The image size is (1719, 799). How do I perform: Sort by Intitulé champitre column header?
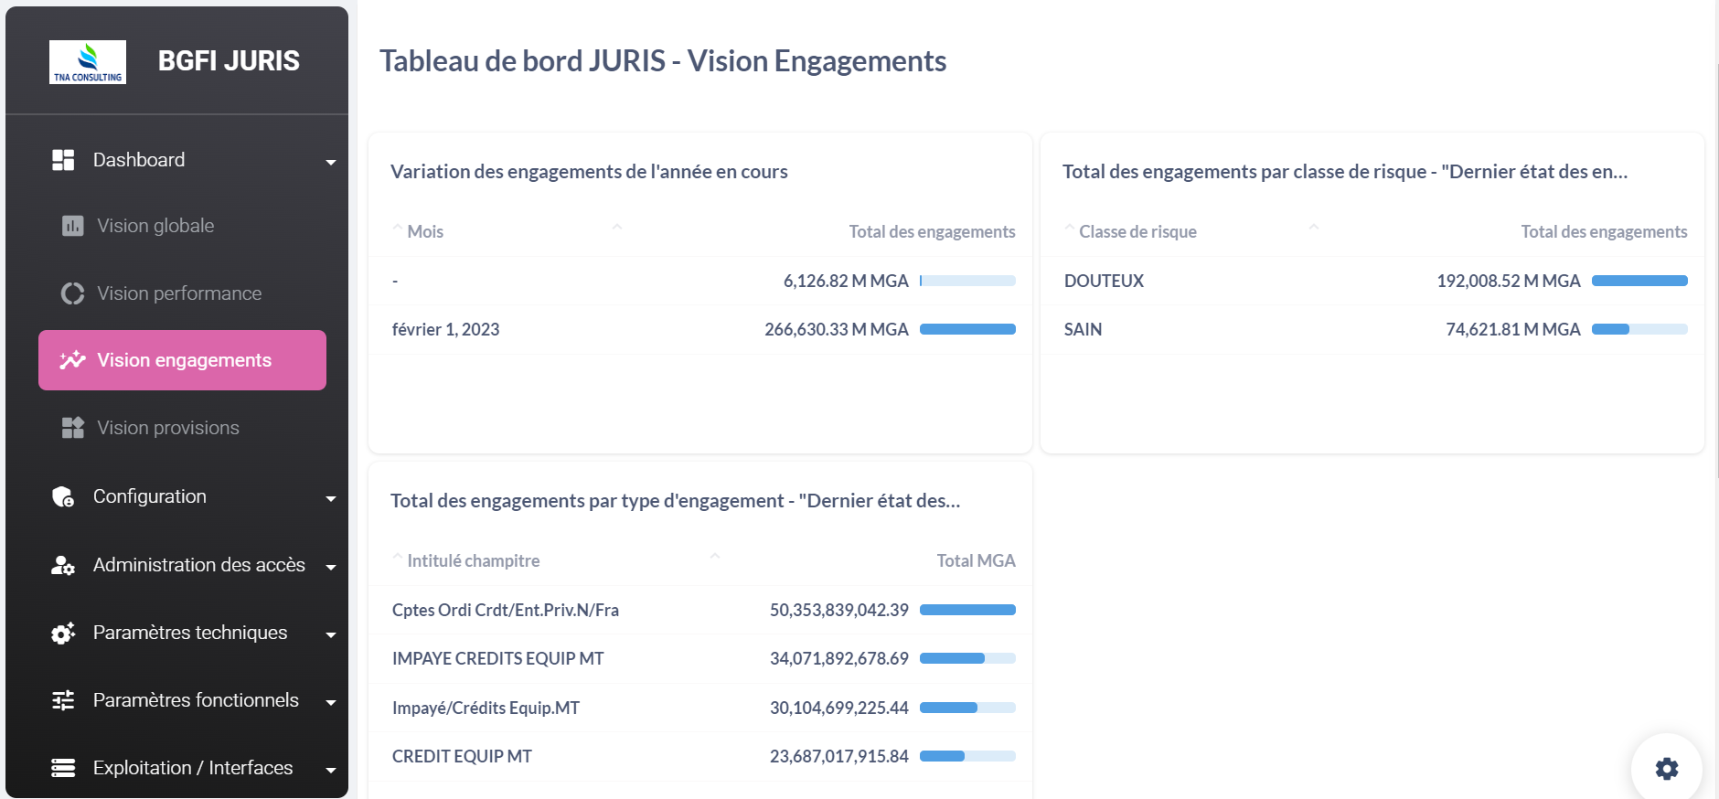coord(473,560)
